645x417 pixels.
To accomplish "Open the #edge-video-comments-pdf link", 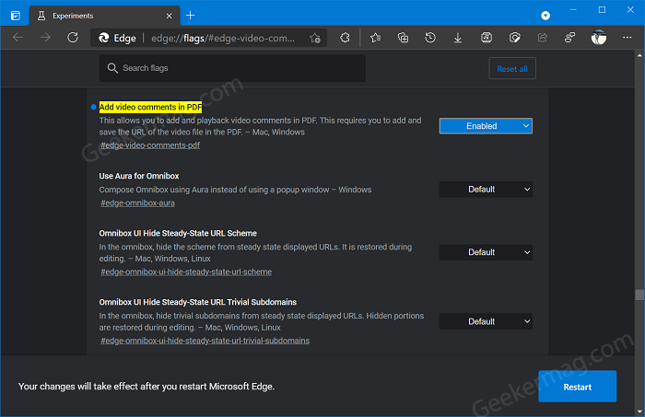I will (x=150, y=145).
